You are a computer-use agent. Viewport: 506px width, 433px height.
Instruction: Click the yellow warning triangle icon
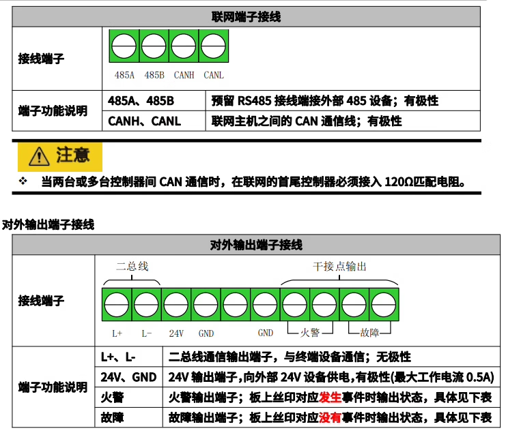tap(39, 156)
